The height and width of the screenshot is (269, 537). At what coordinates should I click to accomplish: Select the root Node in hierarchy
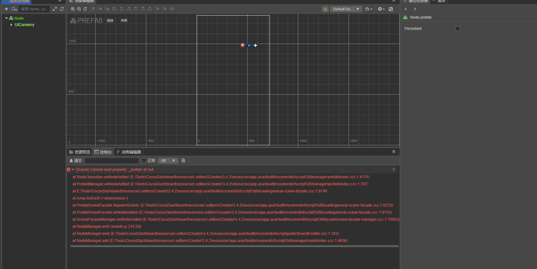(19, 18)
